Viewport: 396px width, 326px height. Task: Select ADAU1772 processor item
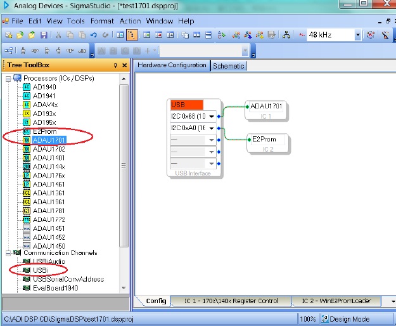49,219
